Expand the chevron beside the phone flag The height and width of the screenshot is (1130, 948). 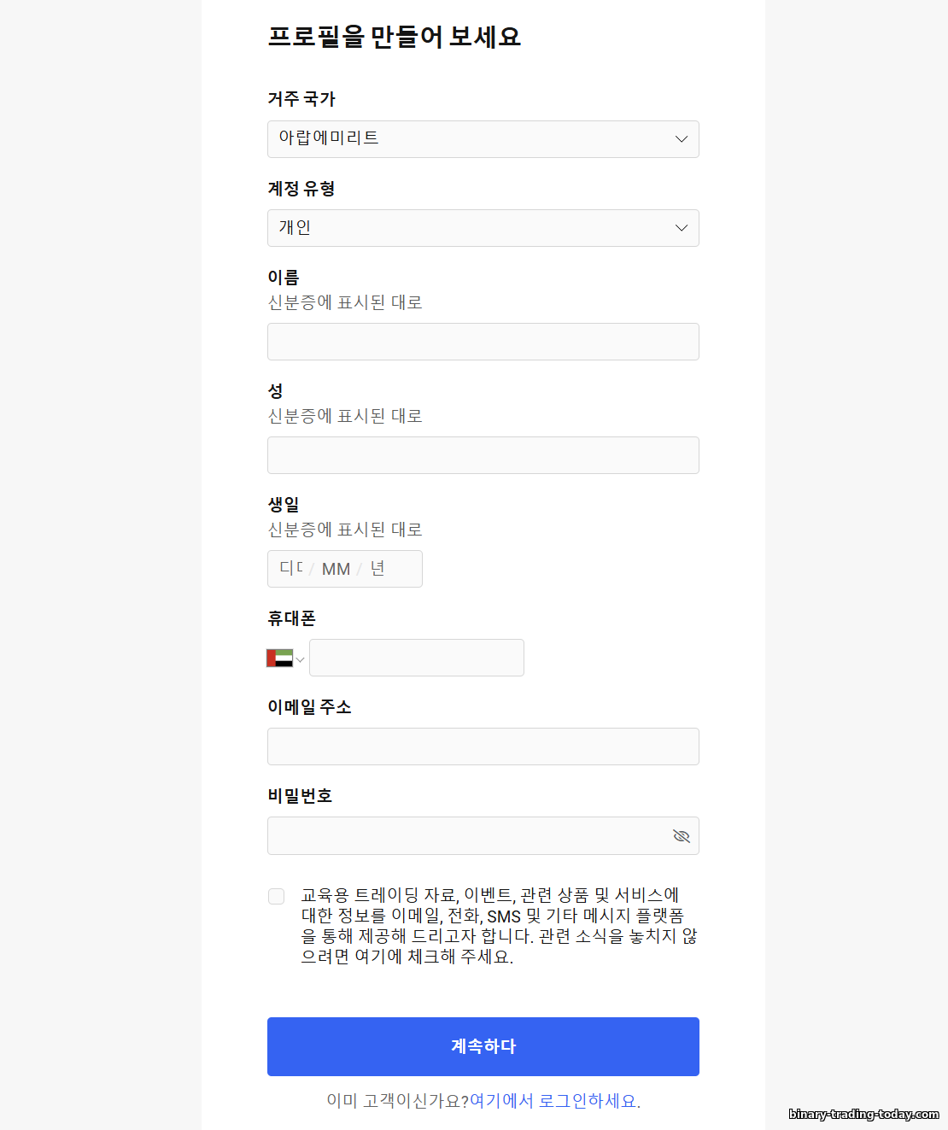pyautogui.click(x=300, y=659)
